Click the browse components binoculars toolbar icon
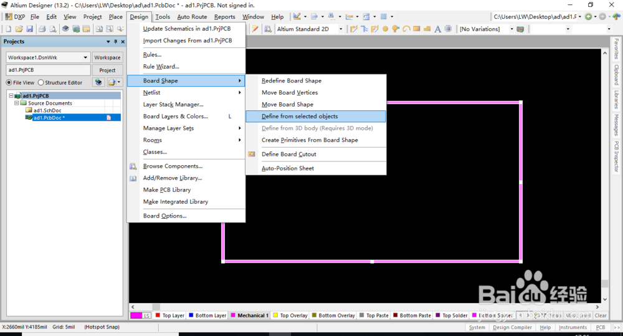The width and height of the screenshot is (623, 336). tap(268, 29)
